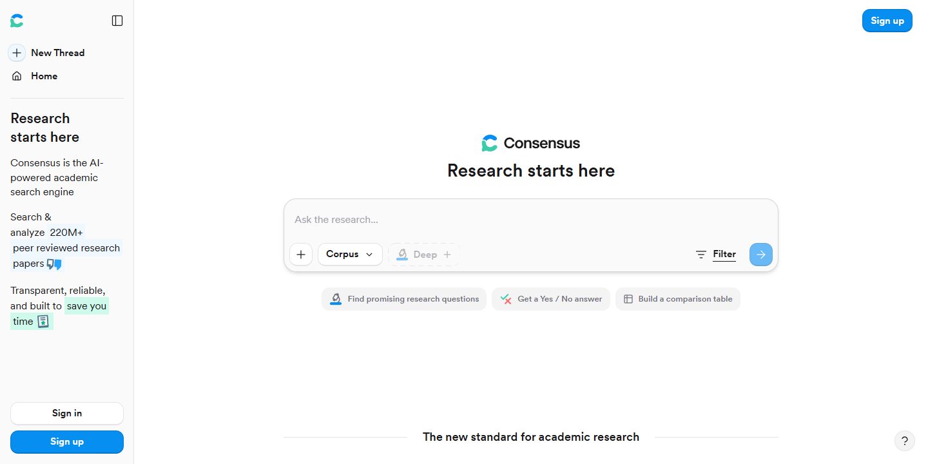
Task: Choose Find promising research questions suggestion
Action: point(404,299)
